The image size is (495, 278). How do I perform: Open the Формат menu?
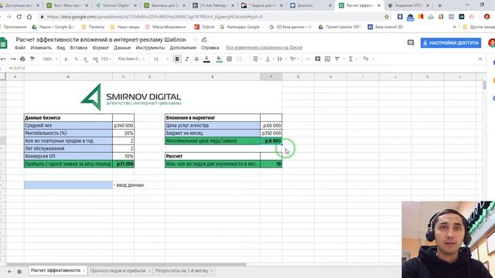coord(101,48)
